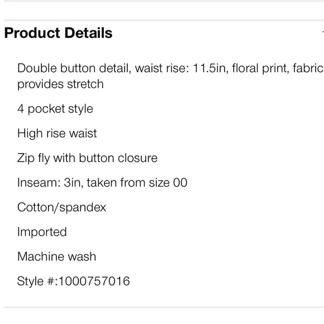Click the 'Machine wash' care instruction
Viewport: 324px width, 324px height.
coord(56,256)
